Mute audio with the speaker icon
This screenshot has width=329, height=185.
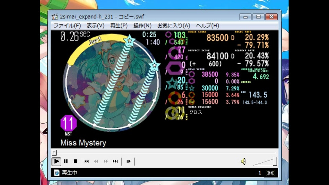point(243,161)
